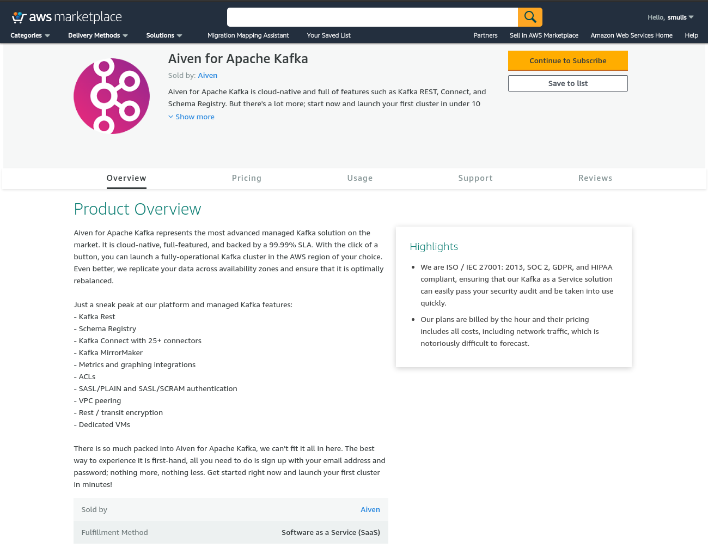Switch to the Support tab

tap(475, 178)
